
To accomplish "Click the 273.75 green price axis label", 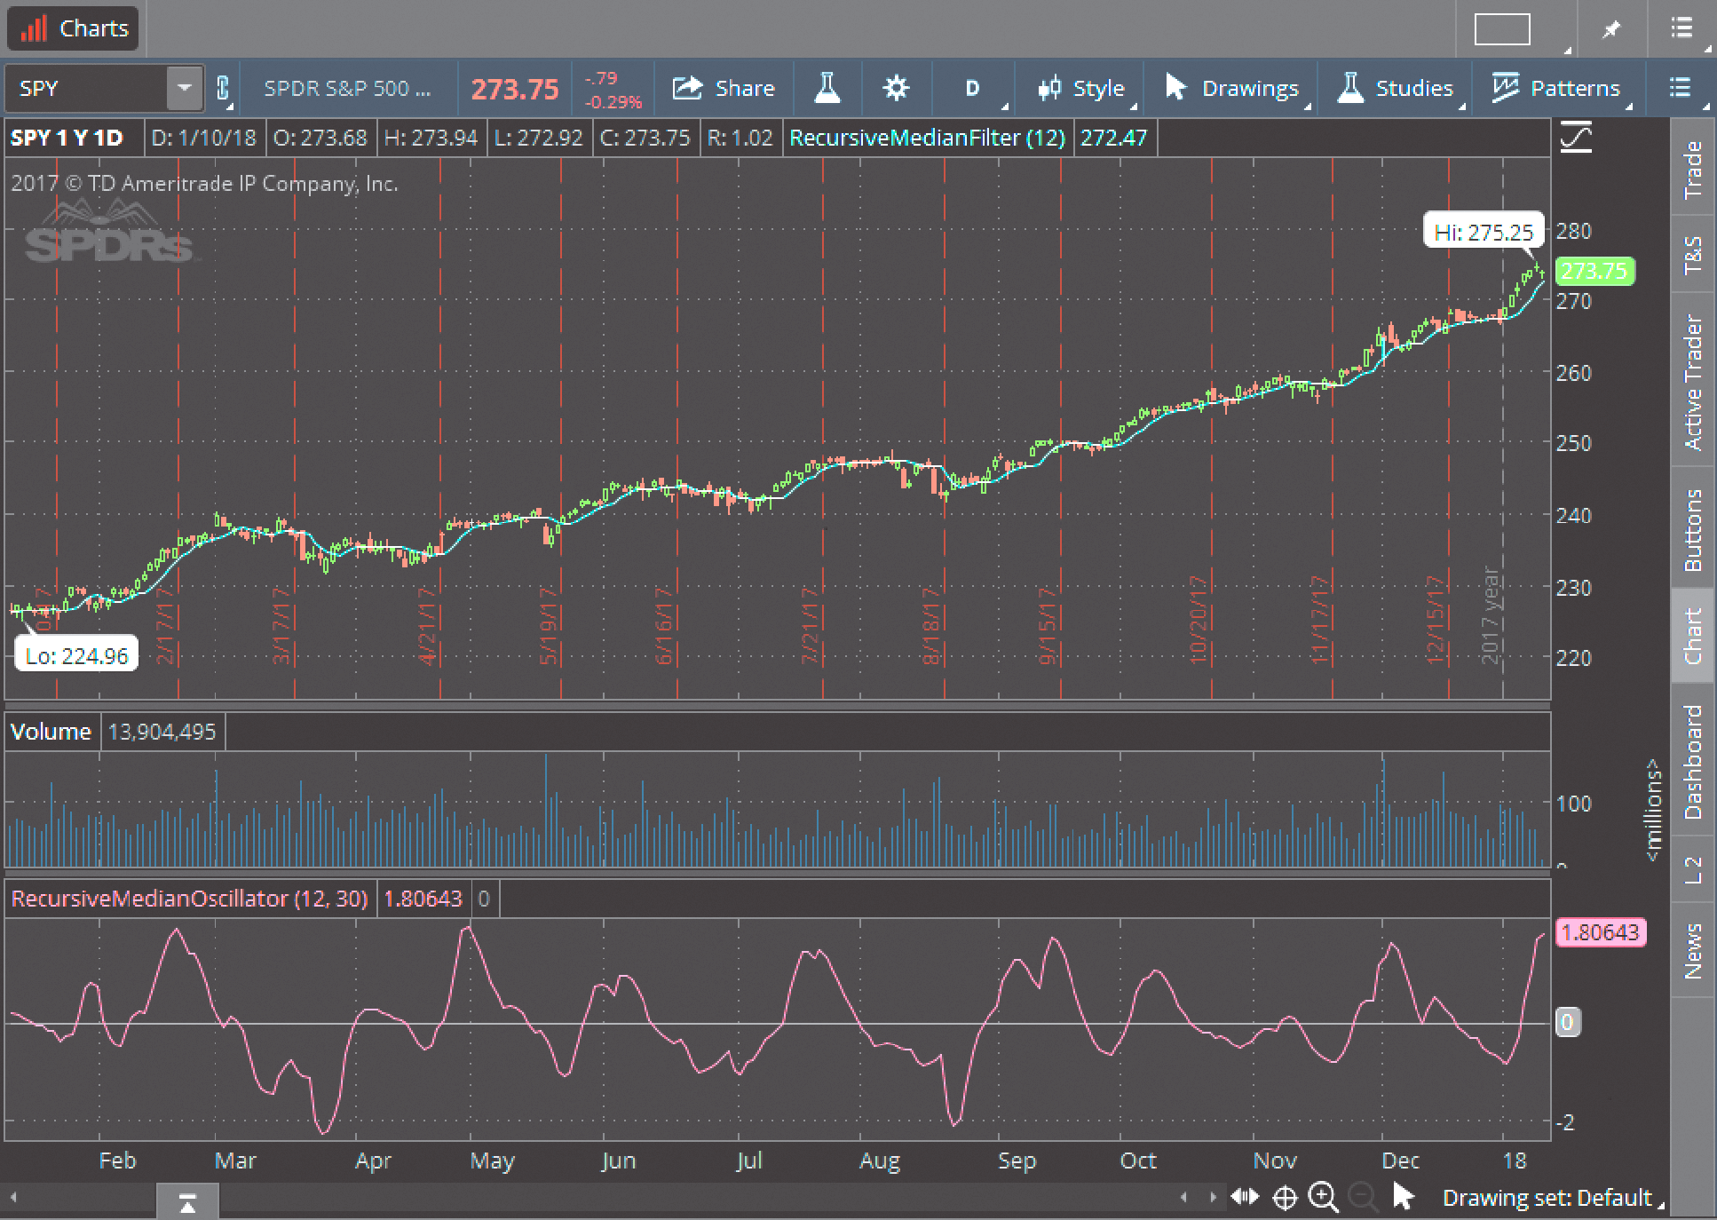I will click(x=1594, y=271).
